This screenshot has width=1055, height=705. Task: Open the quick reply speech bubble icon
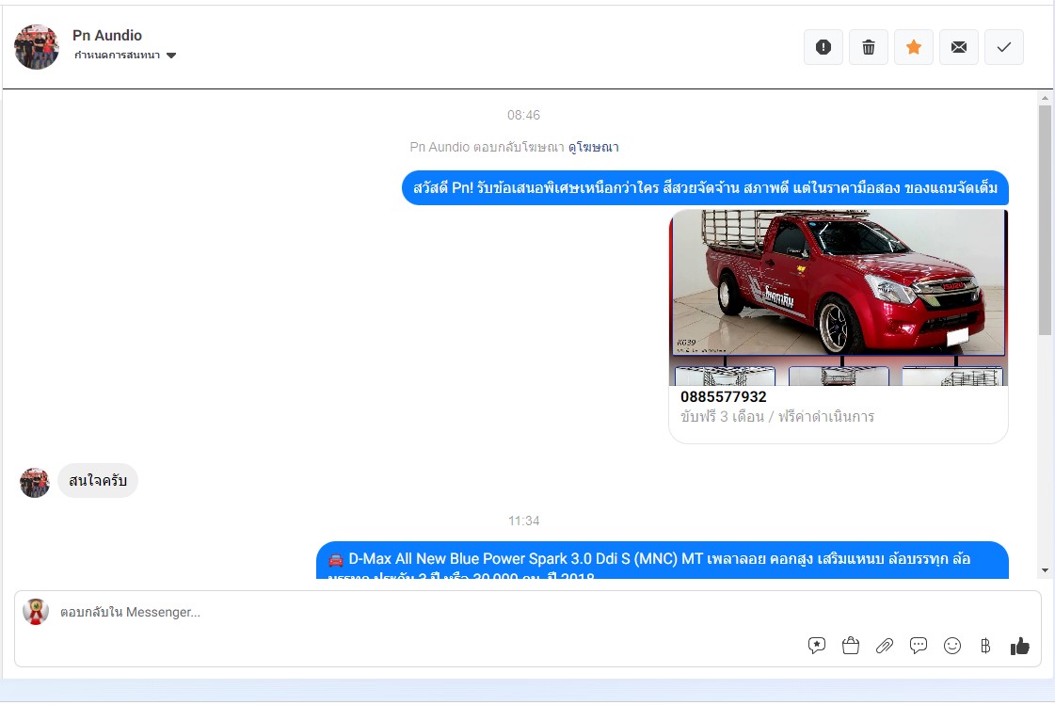point(919,646)
